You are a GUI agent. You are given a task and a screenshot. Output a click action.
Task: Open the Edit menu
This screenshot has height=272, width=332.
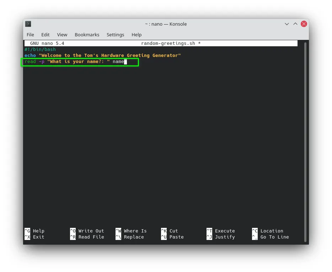45,35
